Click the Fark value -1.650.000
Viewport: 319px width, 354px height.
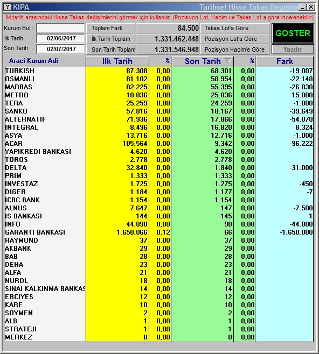[296, 232]
